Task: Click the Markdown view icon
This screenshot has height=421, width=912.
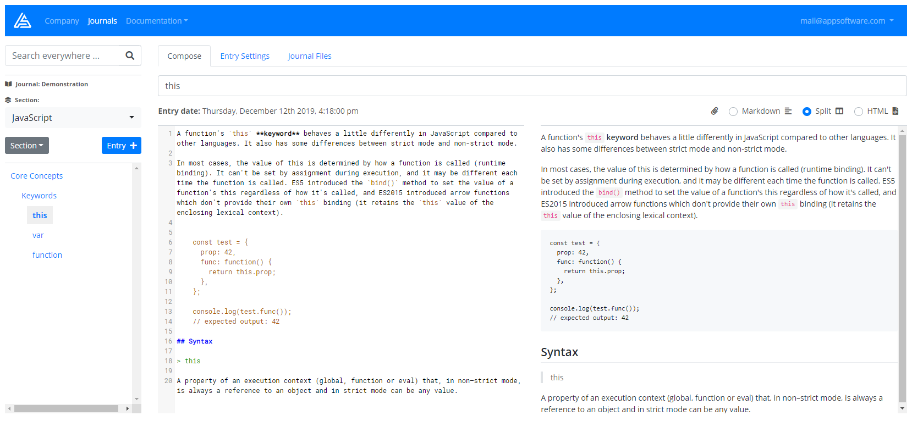Action: click(788, 111)
